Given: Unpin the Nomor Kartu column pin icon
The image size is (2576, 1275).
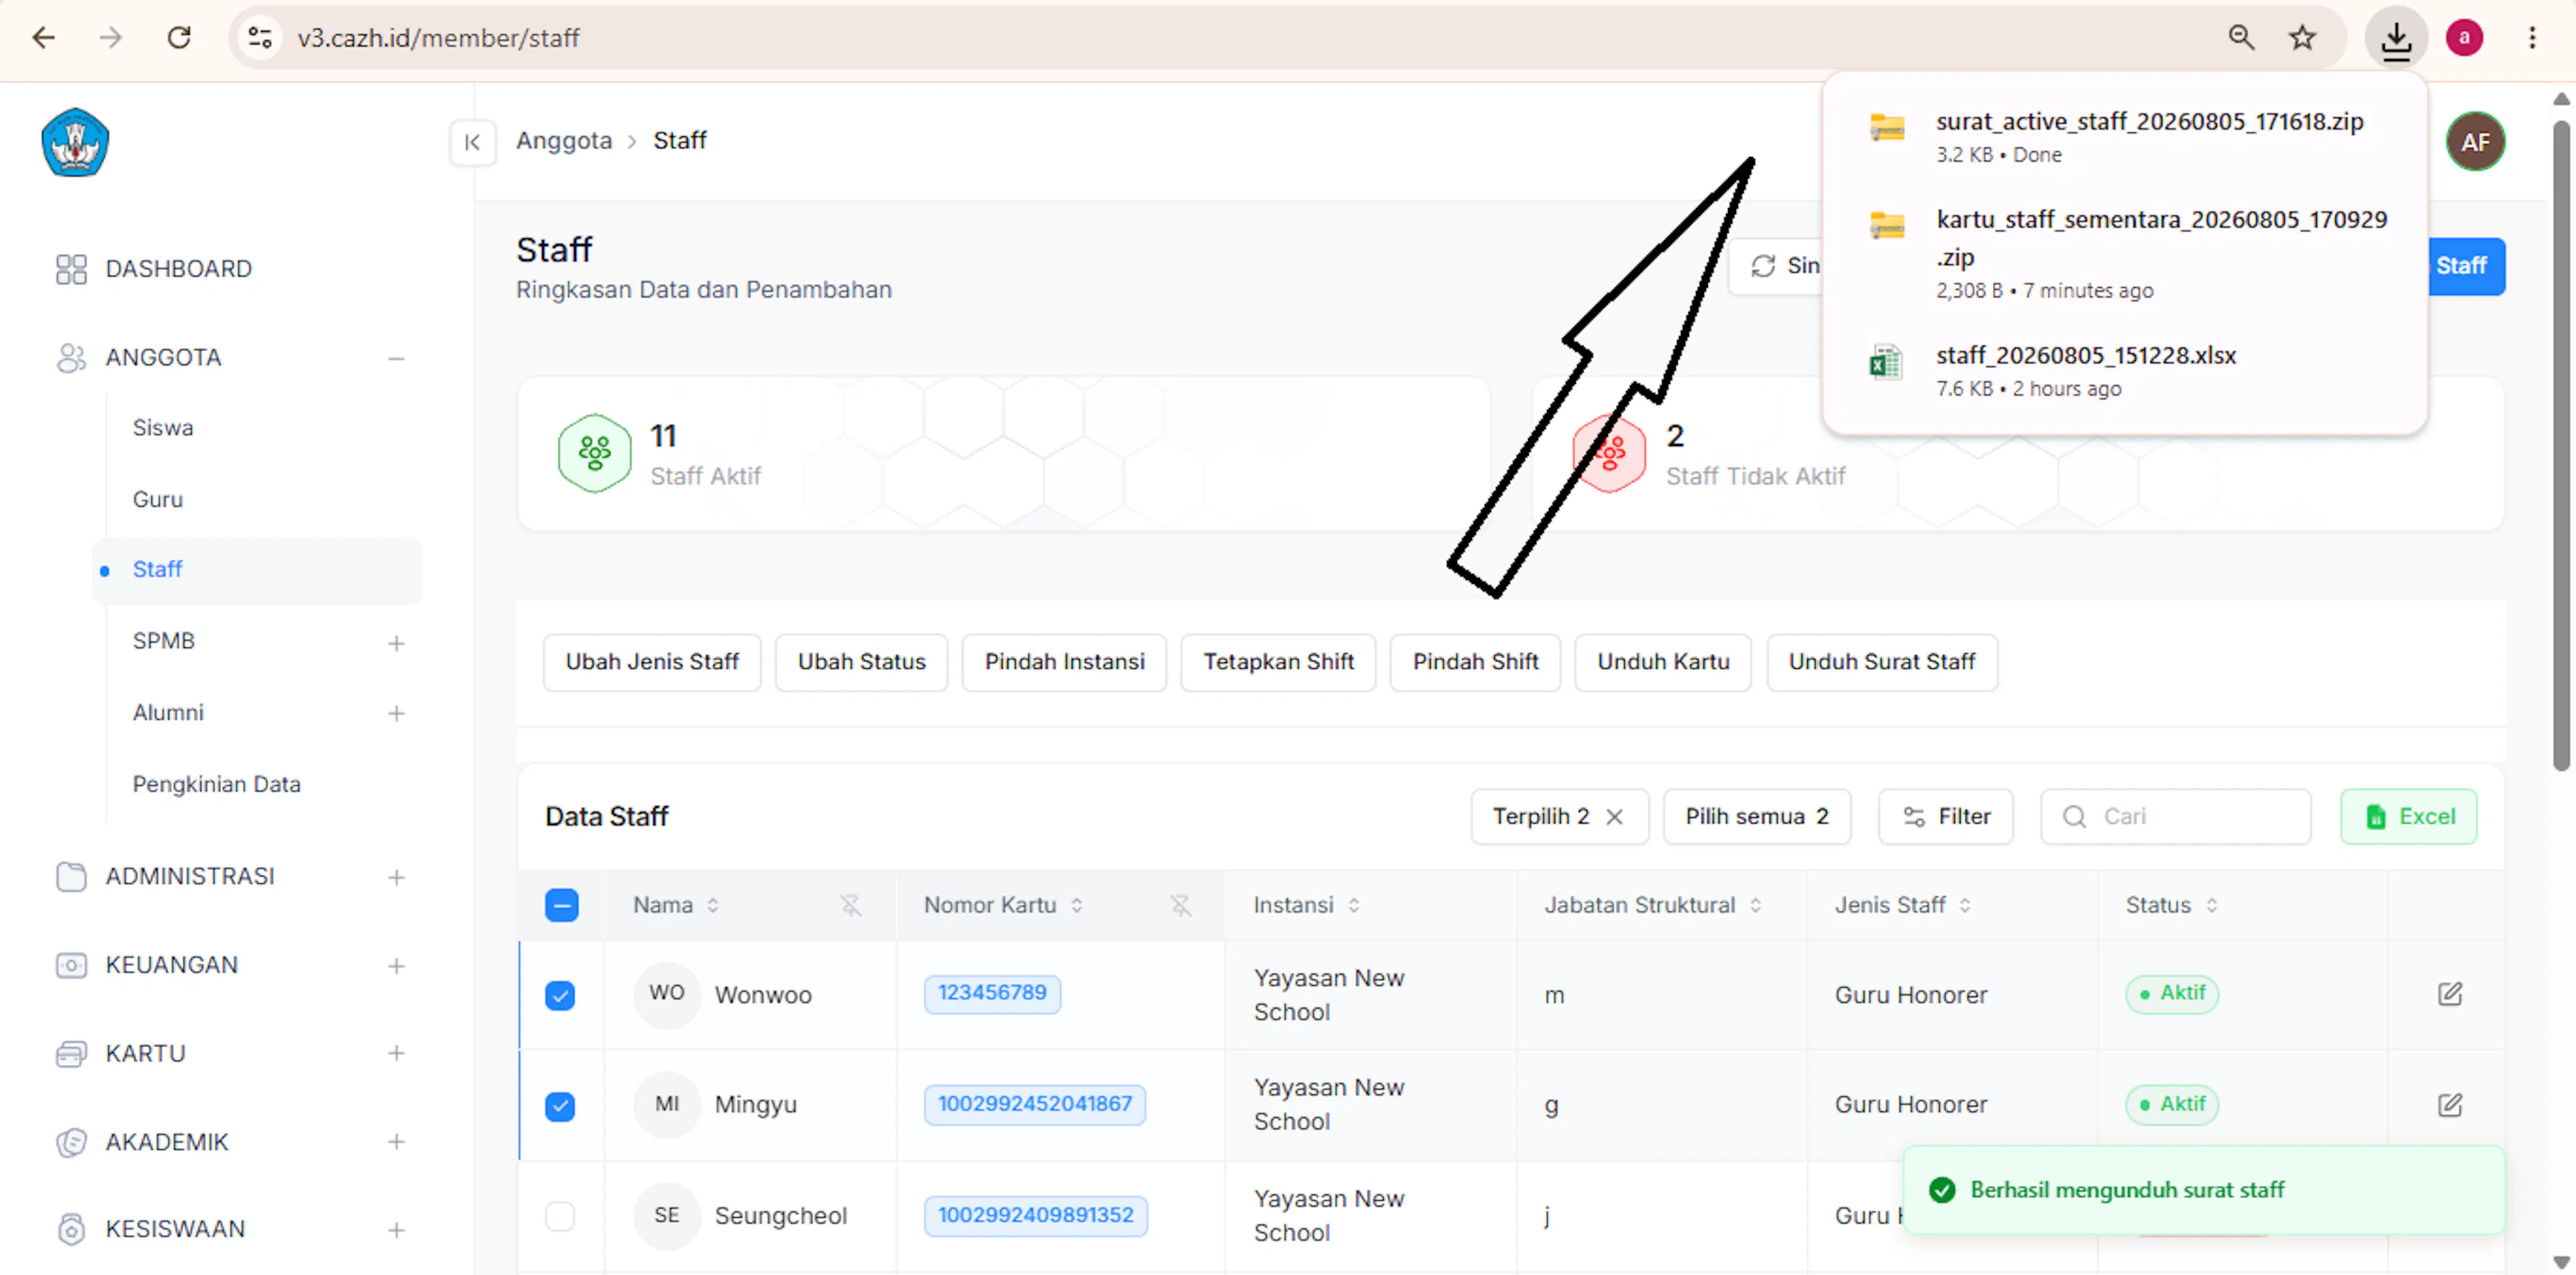Looking at the screenshot, I should [1180, 905].
